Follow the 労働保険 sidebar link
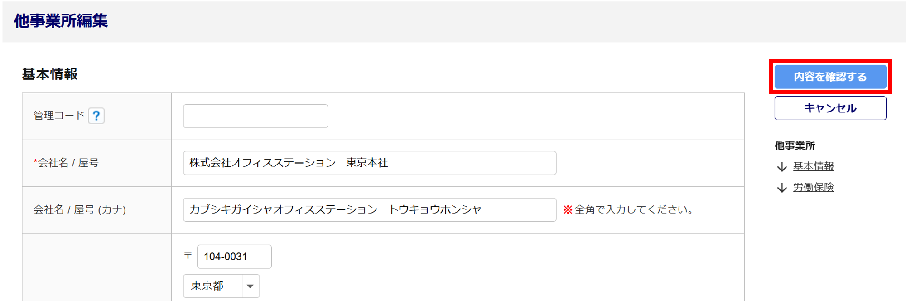906x301 pixels. coord(814,187)
